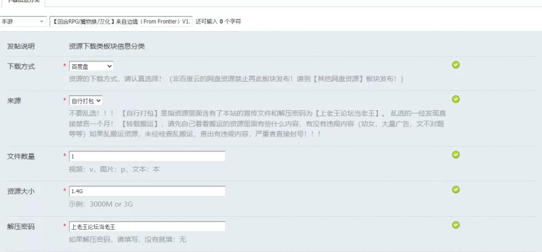Click green checkmark icon beside 资源大小
This screenshot has width=542, height=252.
456,190
